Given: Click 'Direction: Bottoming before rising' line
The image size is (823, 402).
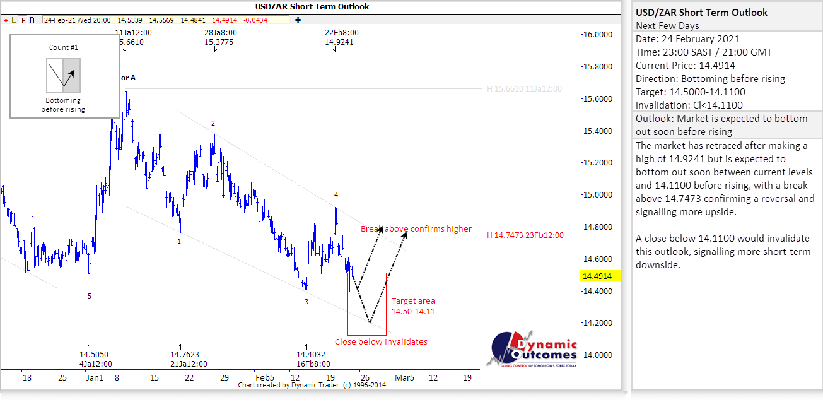Looking at the screenshot, I should click(x=710, y=79).
